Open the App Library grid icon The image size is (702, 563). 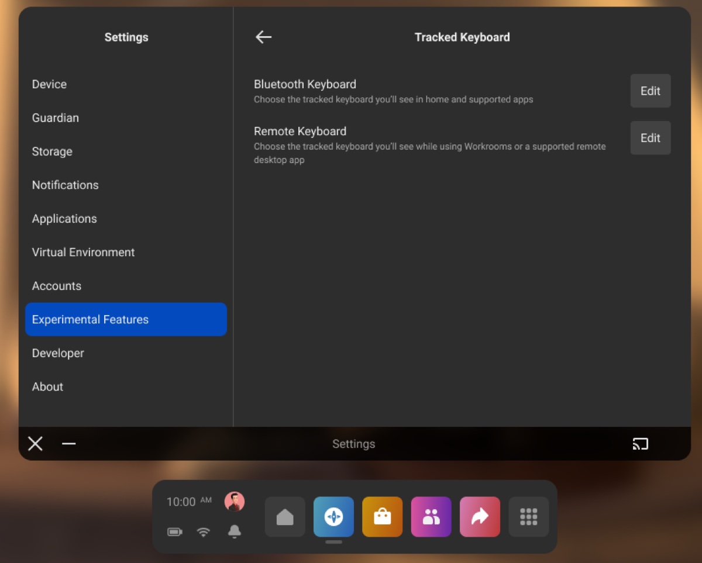coord(528,516)
